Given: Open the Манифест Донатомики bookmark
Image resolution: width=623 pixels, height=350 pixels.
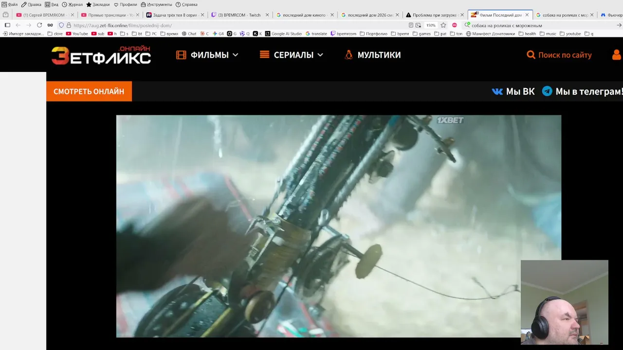Looking at the screenshot, I should point(491,34).
